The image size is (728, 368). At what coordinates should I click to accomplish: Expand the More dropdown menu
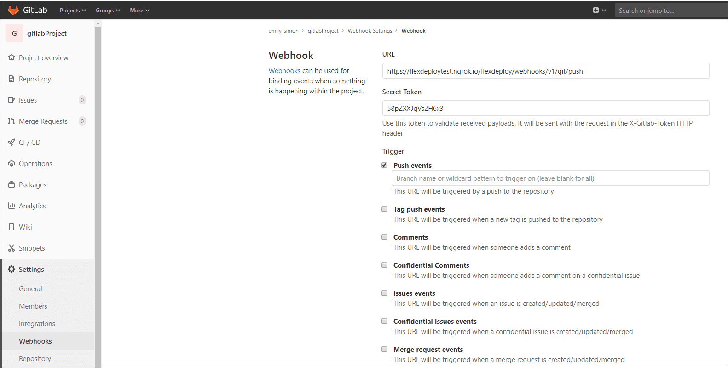(x=139, y=10)
